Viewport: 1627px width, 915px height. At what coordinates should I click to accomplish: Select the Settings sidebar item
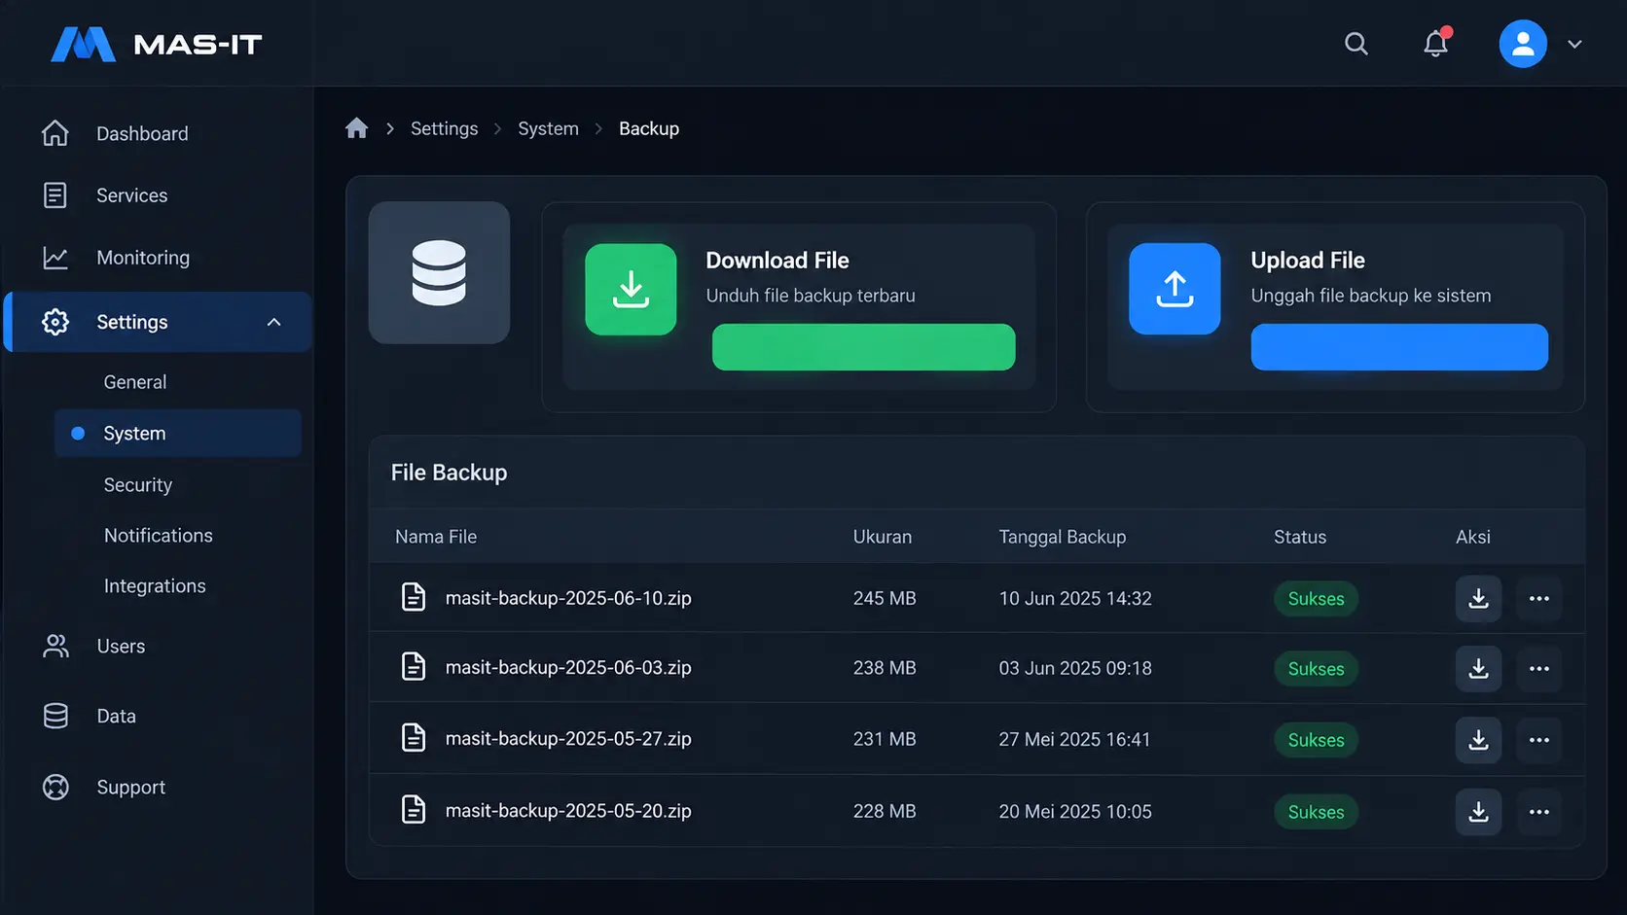(158, 322)
